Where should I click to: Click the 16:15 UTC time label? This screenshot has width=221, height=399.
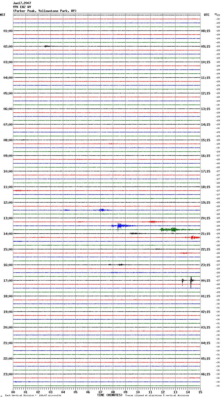pos(206,156)
